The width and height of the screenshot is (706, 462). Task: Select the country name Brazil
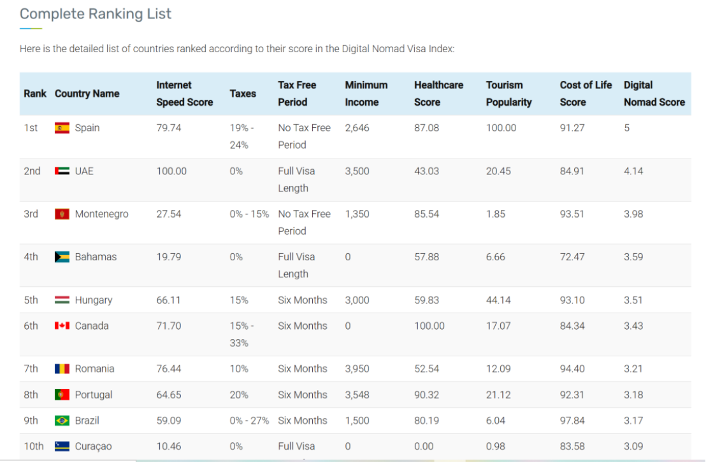[x=87, y=421]
